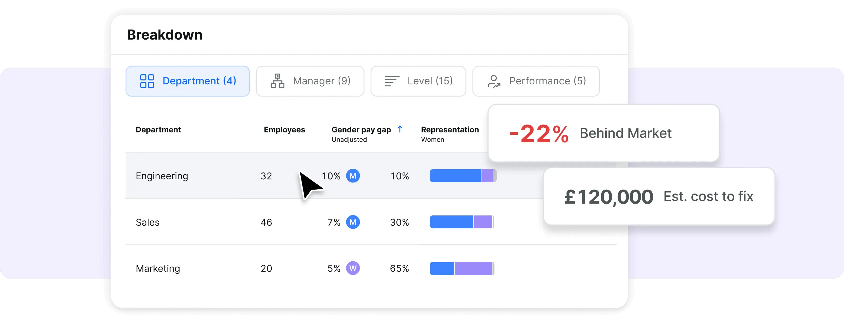Screen dimensions: 844x322
Task: Switch to the Level (15) tab
Action: [418, 81]
